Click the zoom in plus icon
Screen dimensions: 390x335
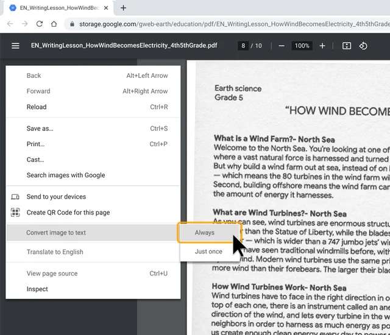click(322, 46)
